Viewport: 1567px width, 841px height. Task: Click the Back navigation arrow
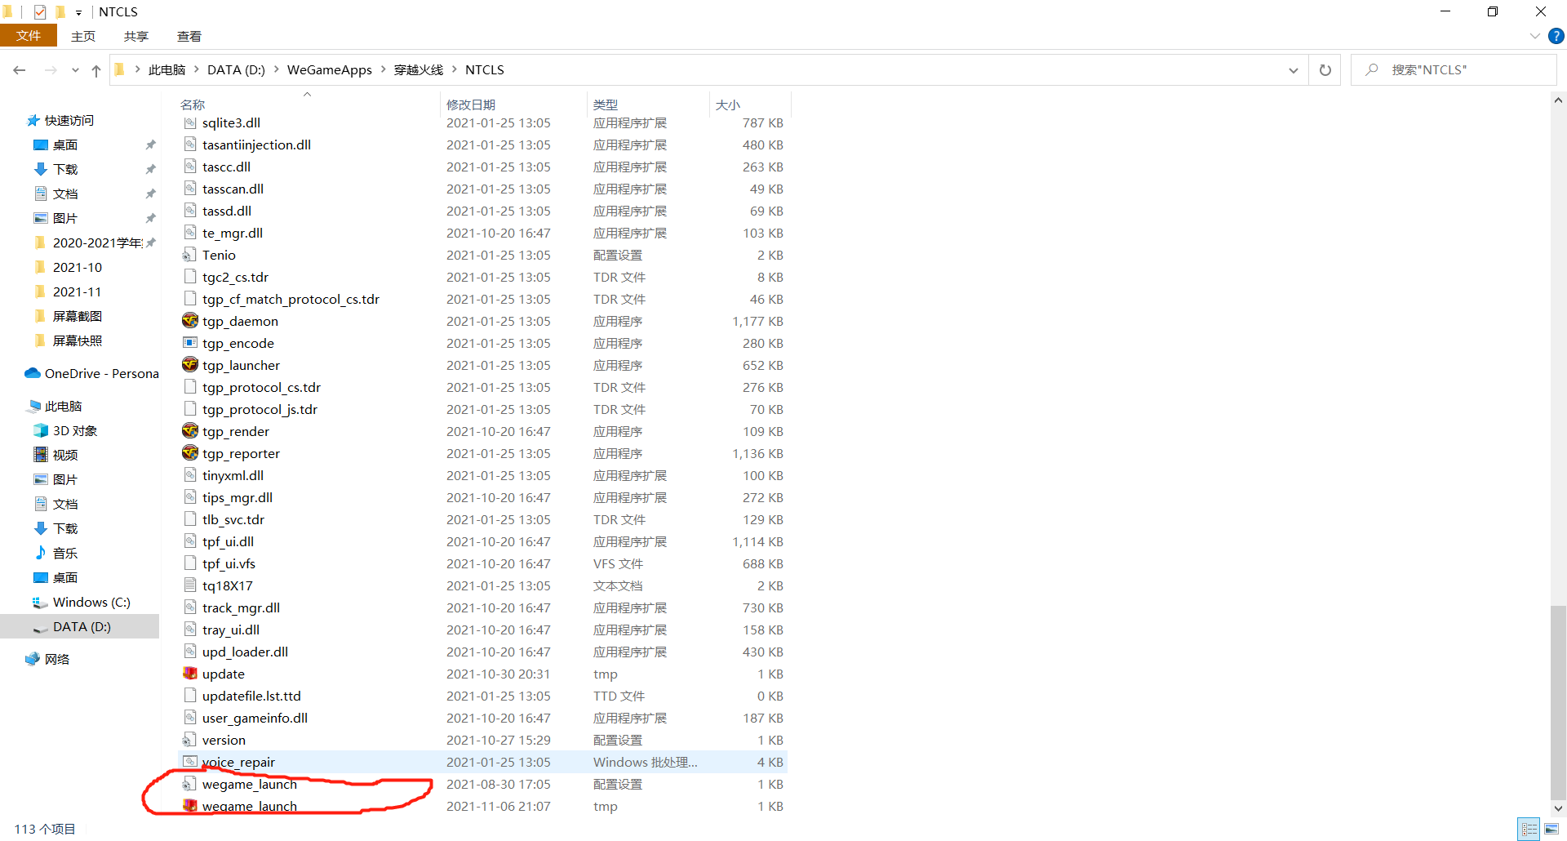click(x=20, y=71)
